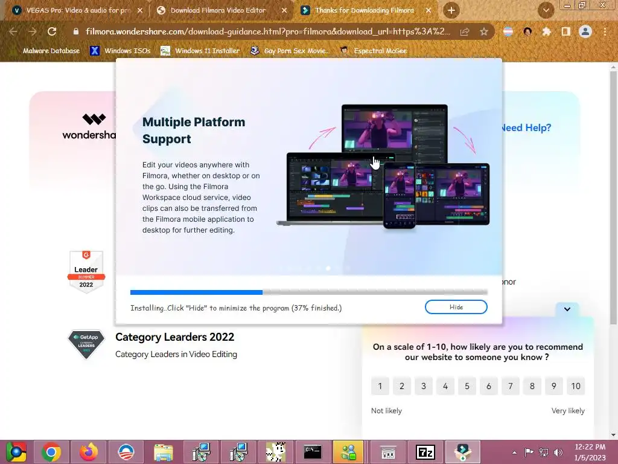Select rating 1 in survey

pos(380,386)
